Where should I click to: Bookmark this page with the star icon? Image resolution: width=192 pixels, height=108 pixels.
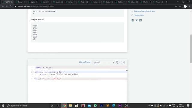tap(180, 7)
